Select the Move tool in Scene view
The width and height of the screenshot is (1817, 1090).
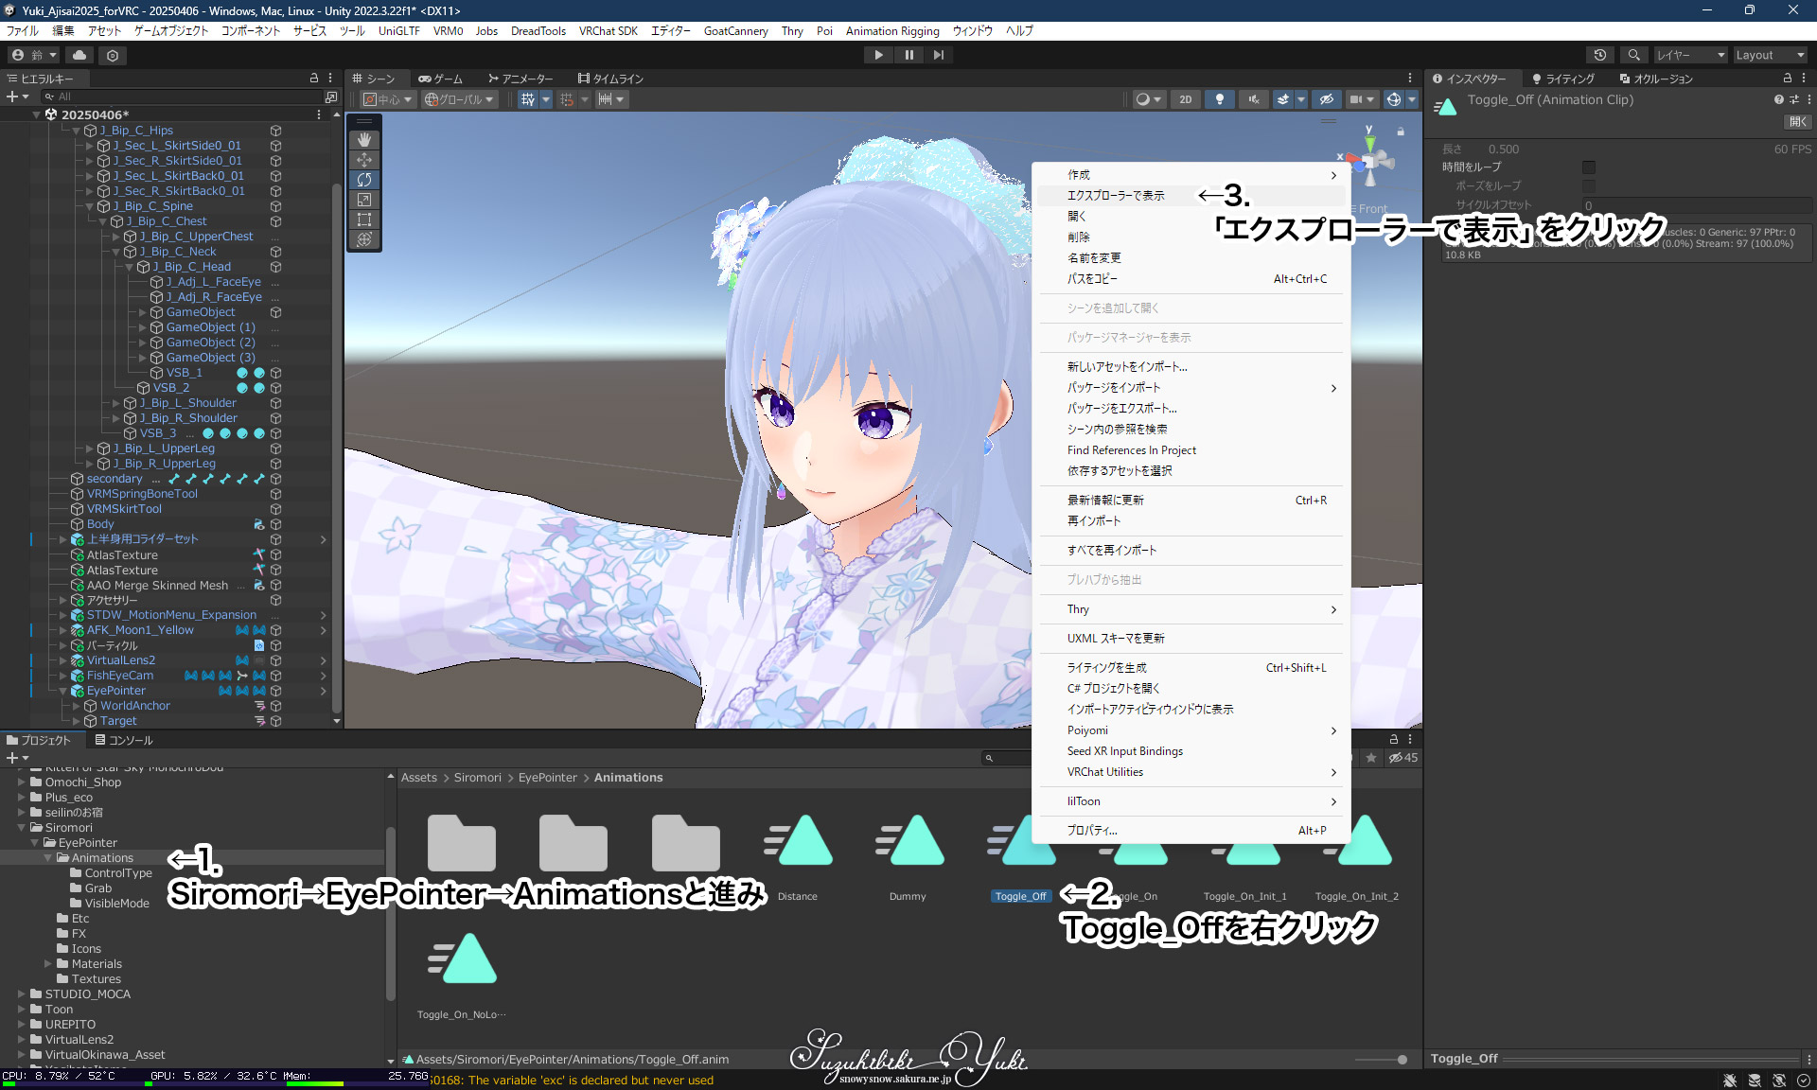[x=364, y=160]
